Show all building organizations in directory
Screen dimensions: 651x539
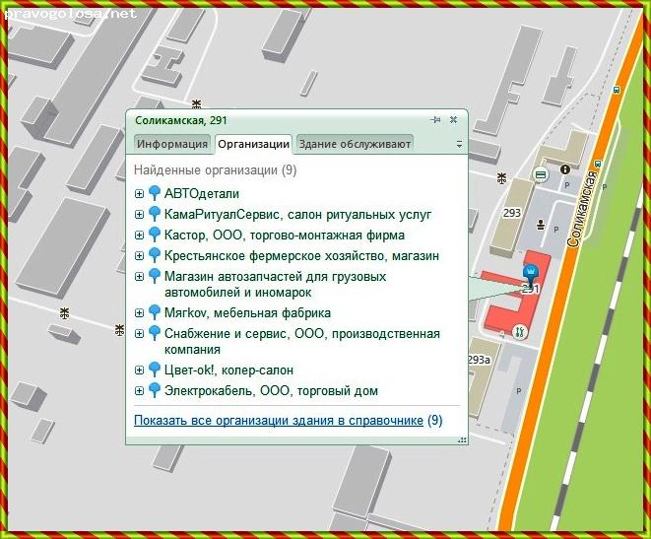pos(279,421)
